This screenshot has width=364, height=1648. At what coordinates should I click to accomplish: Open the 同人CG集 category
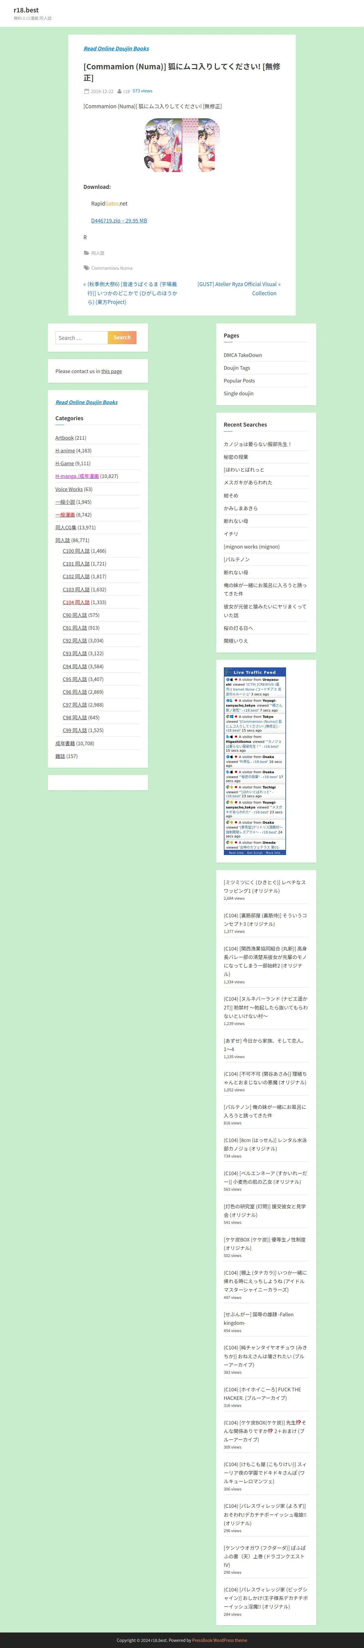66,528
